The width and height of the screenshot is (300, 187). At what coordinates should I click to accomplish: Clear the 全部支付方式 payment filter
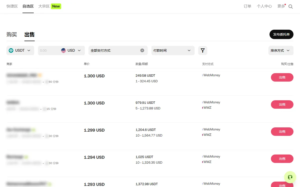pyautogui.click(x=142, y=50)
